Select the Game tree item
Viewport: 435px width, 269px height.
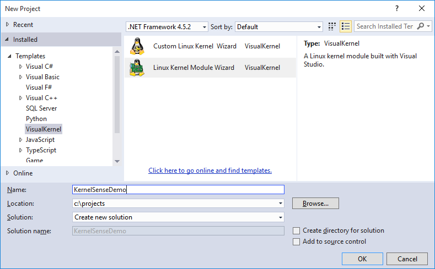[x=34, y=160]
